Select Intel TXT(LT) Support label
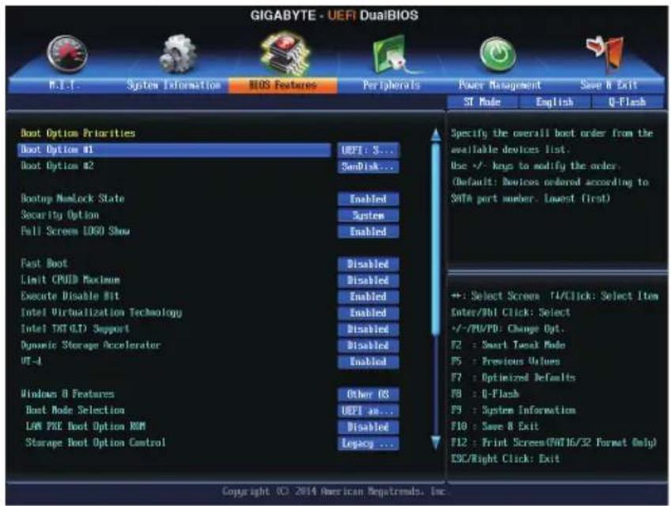671x506 pixels. coord(75,329)
